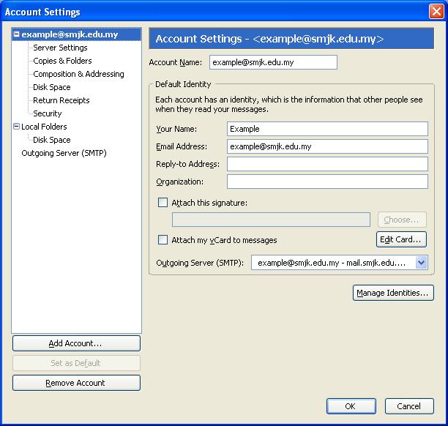Select the Local Folders item
The height and width of the screenshot is (426, 448).
tap(44, 127)
